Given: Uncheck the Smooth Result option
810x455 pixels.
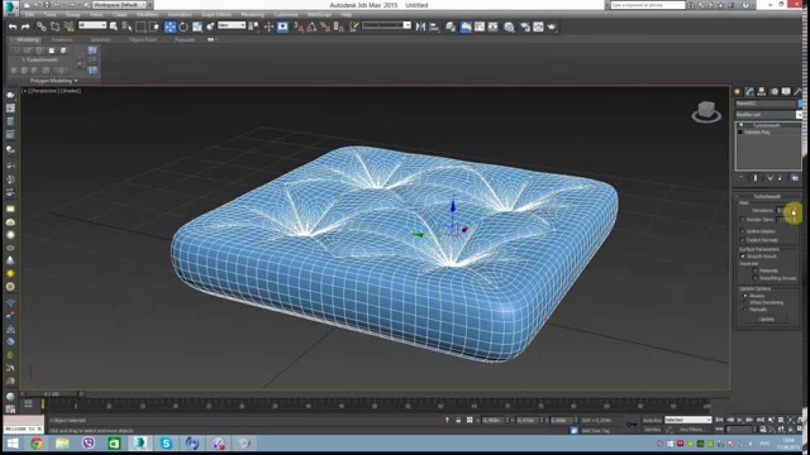Looking at the screenshot, I should (742, 257).
